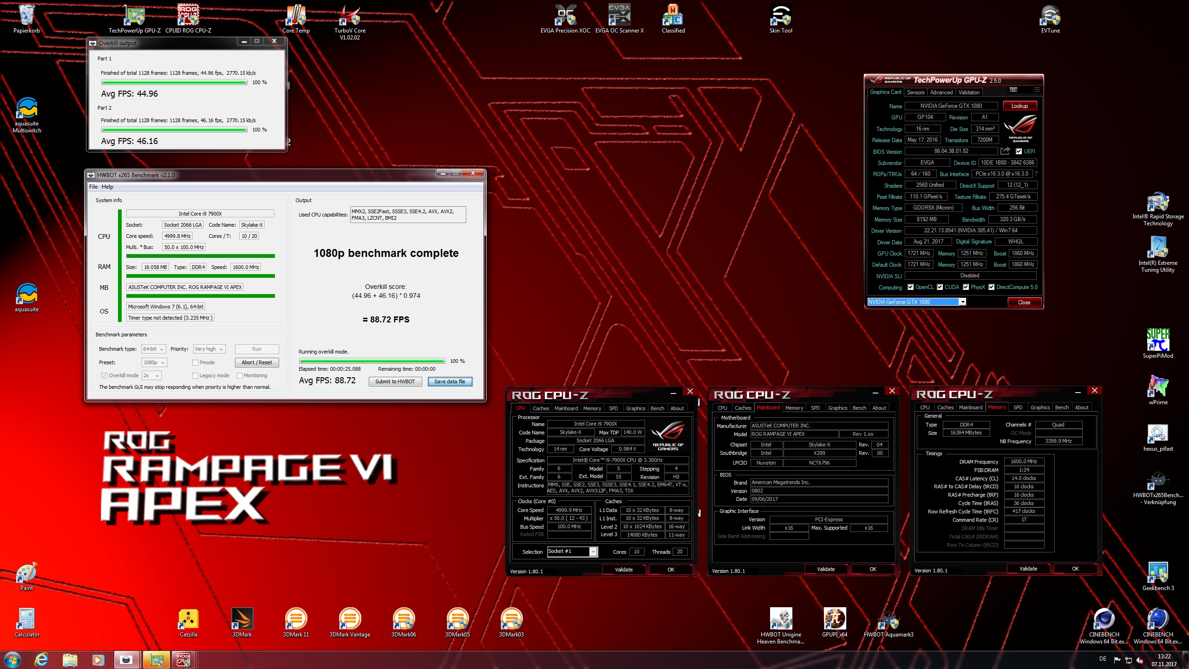The width and height of the screenshot is (1189, 669).
Task: Open the Catzilla desktop shortcut
Action: (188, 623)
